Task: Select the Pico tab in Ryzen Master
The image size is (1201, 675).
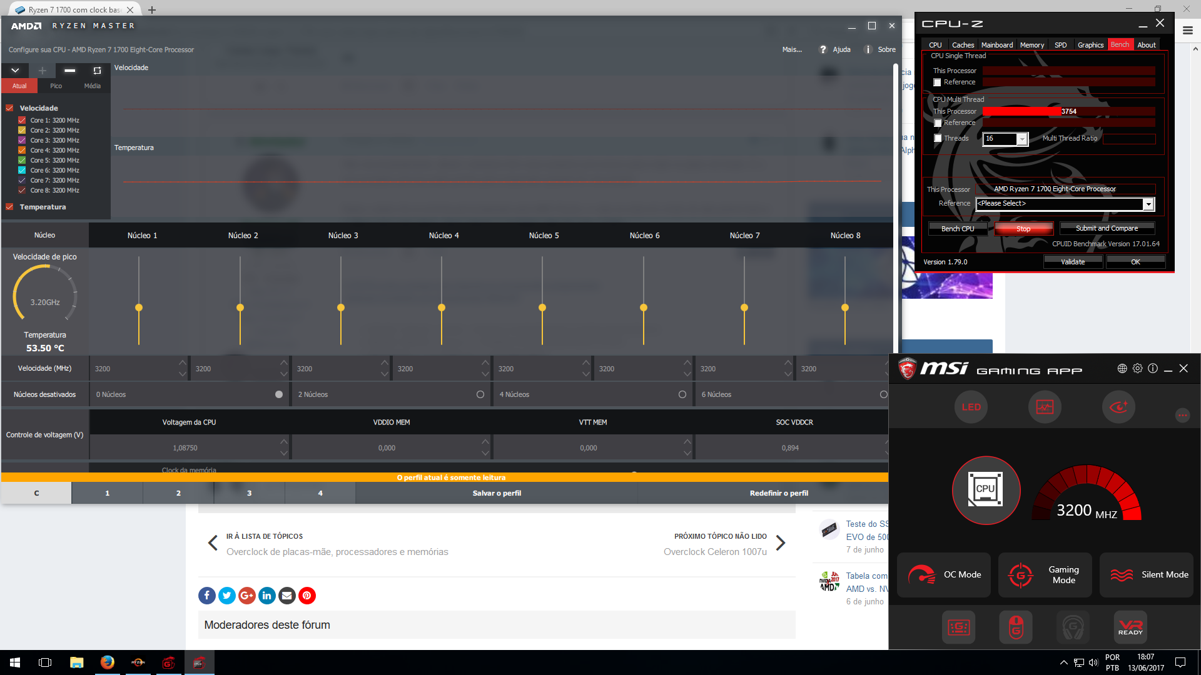Action: click(56, 86)
